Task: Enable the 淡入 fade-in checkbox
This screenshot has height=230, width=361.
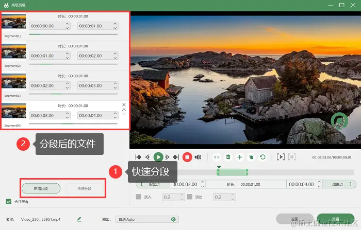Action: [x=139, y=197]
